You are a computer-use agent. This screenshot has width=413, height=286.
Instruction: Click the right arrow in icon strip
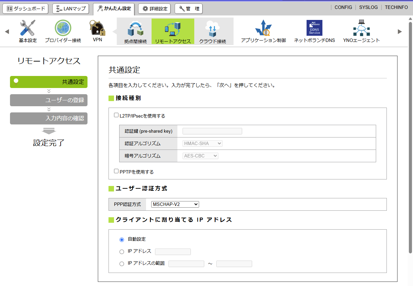click(x=400, y=32)
